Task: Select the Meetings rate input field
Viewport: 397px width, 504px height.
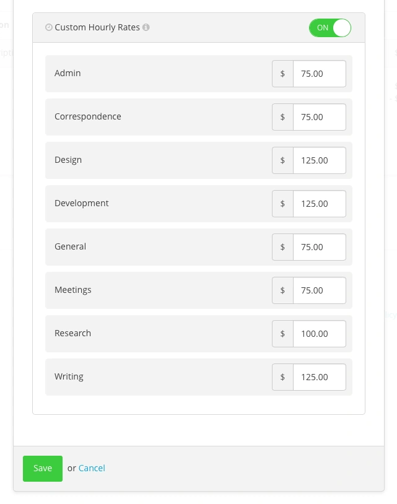Action: pos(319,290)
